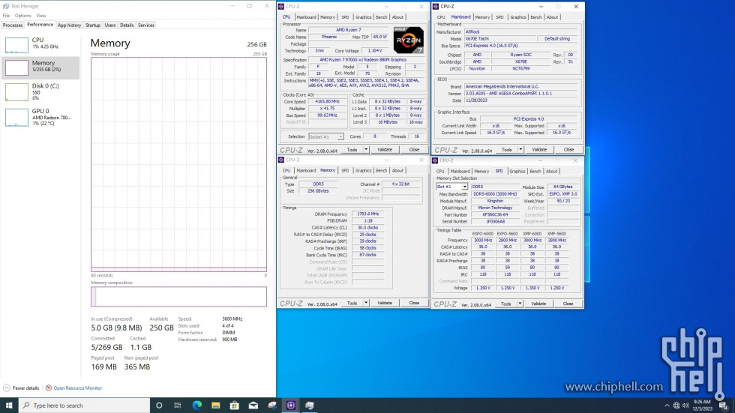Open Bench tab in CPU-Z CPU window
Viewport: 735px width, 413px height.
[381, 16]
